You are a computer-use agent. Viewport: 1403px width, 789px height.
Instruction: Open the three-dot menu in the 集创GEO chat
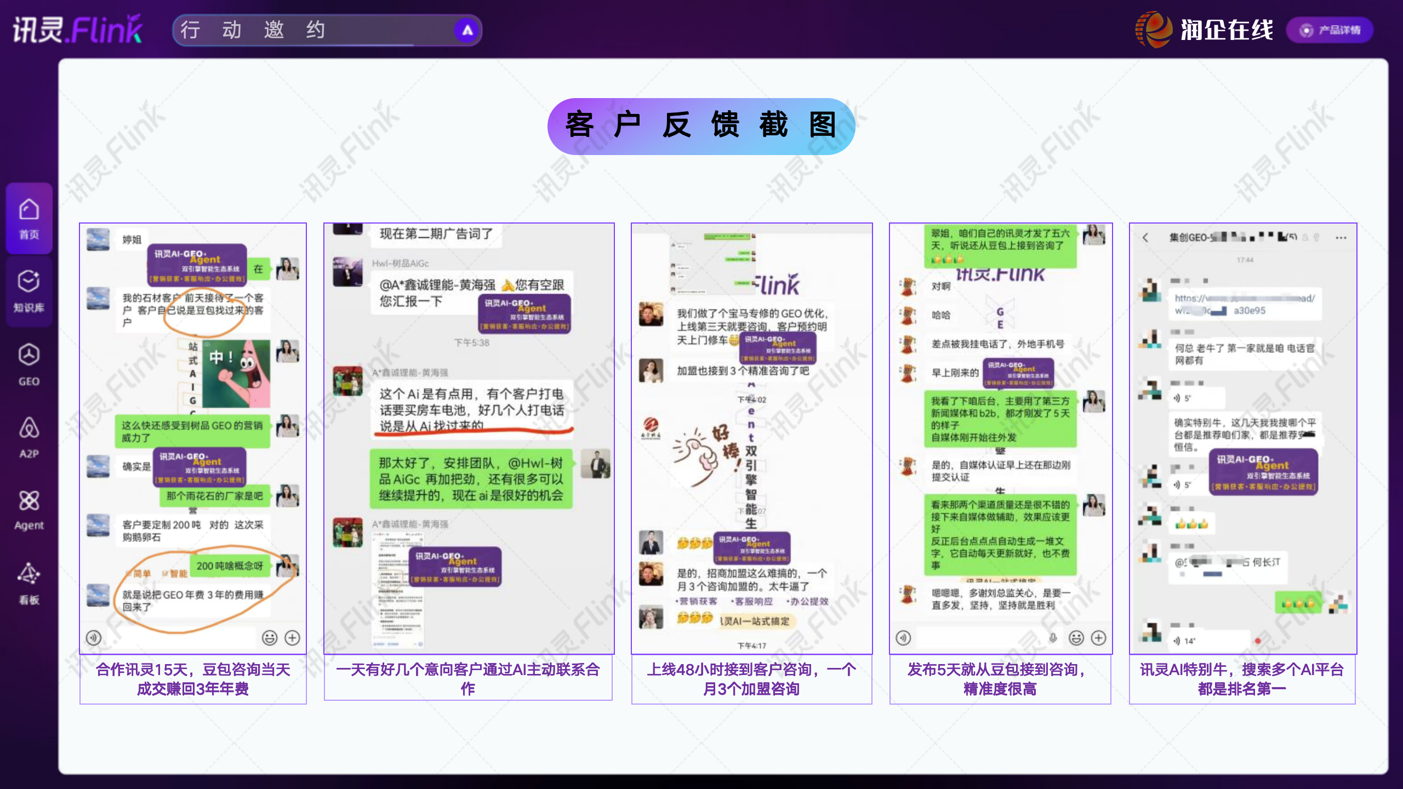(1341, 238)
